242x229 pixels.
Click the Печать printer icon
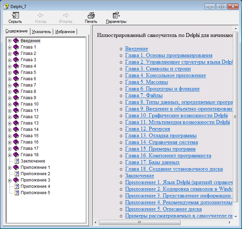[91, 15]
